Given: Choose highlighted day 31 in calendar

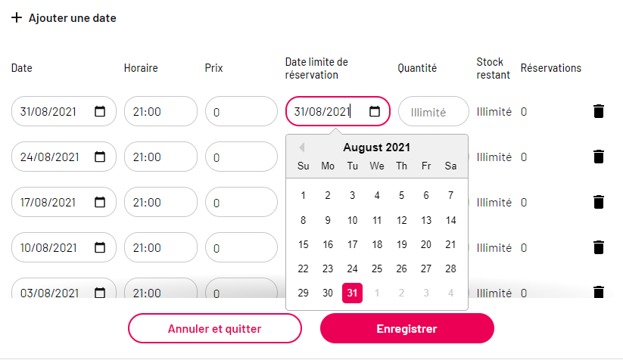Looking at the screenshot, I should coord(352,293).
